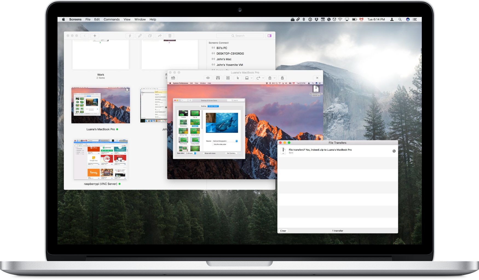479x280 pixels.
Task: Check the Show with clock option
Action: click(x=204, y=153)
